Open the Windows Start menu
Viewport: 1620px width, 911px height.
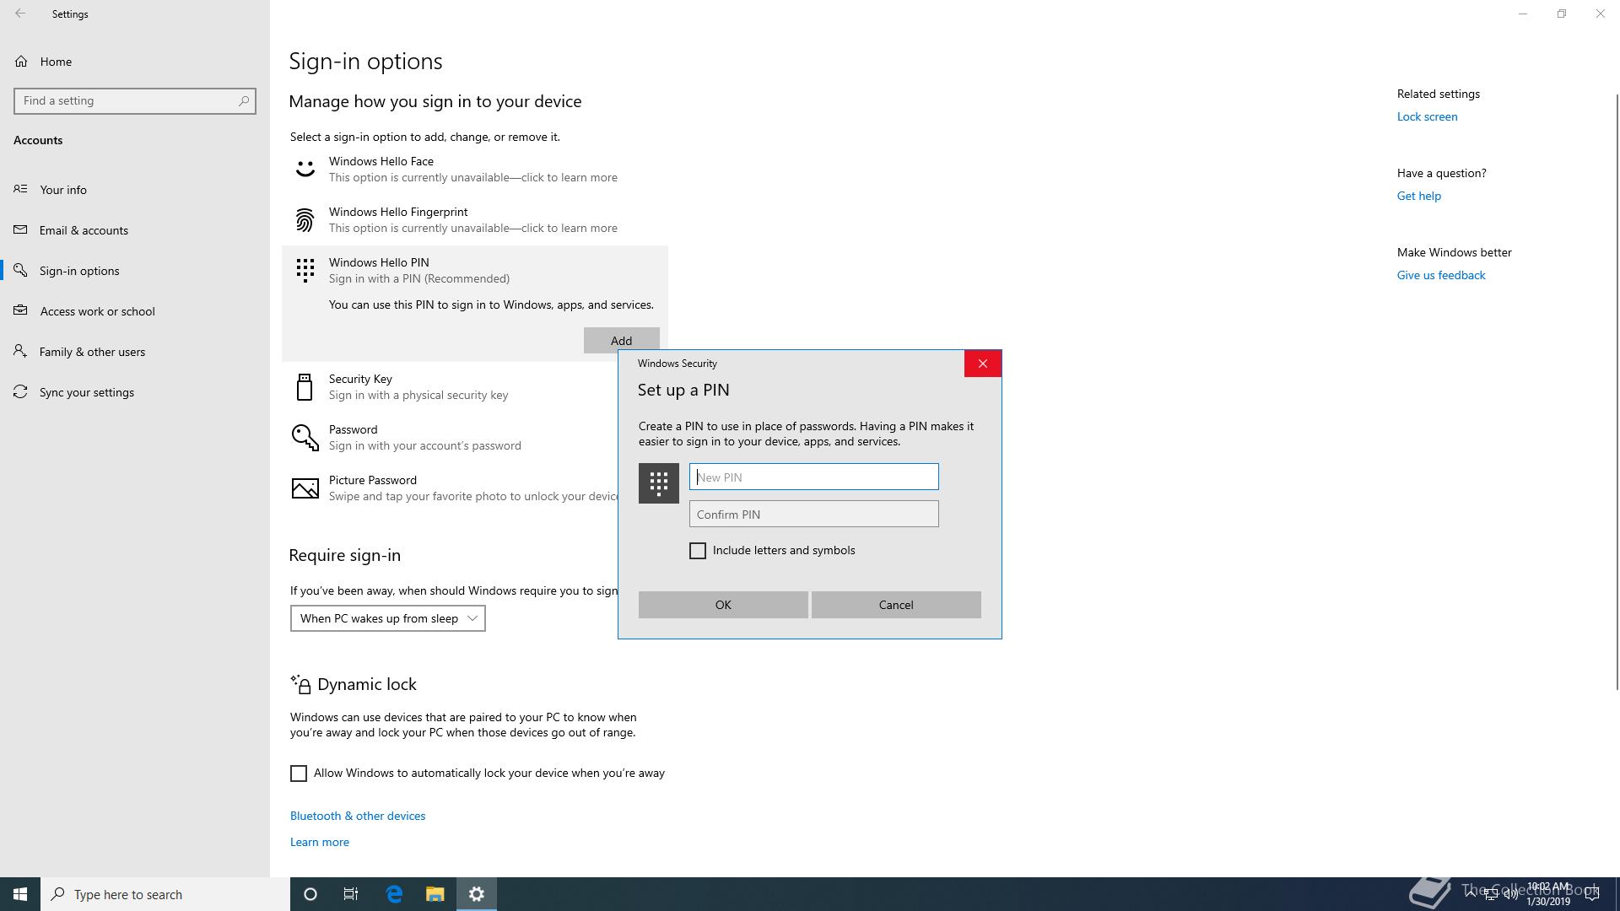[20, 894]
